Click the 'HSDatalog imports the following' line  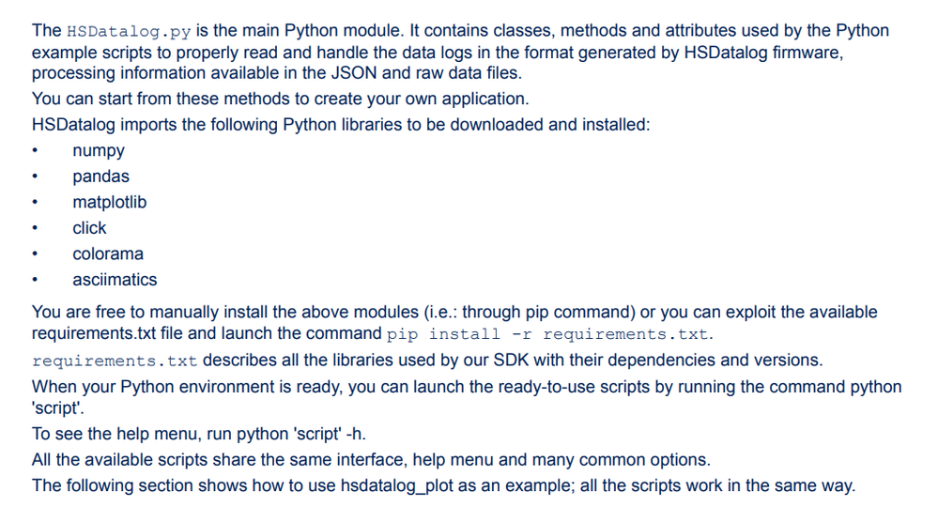(341, 124)
